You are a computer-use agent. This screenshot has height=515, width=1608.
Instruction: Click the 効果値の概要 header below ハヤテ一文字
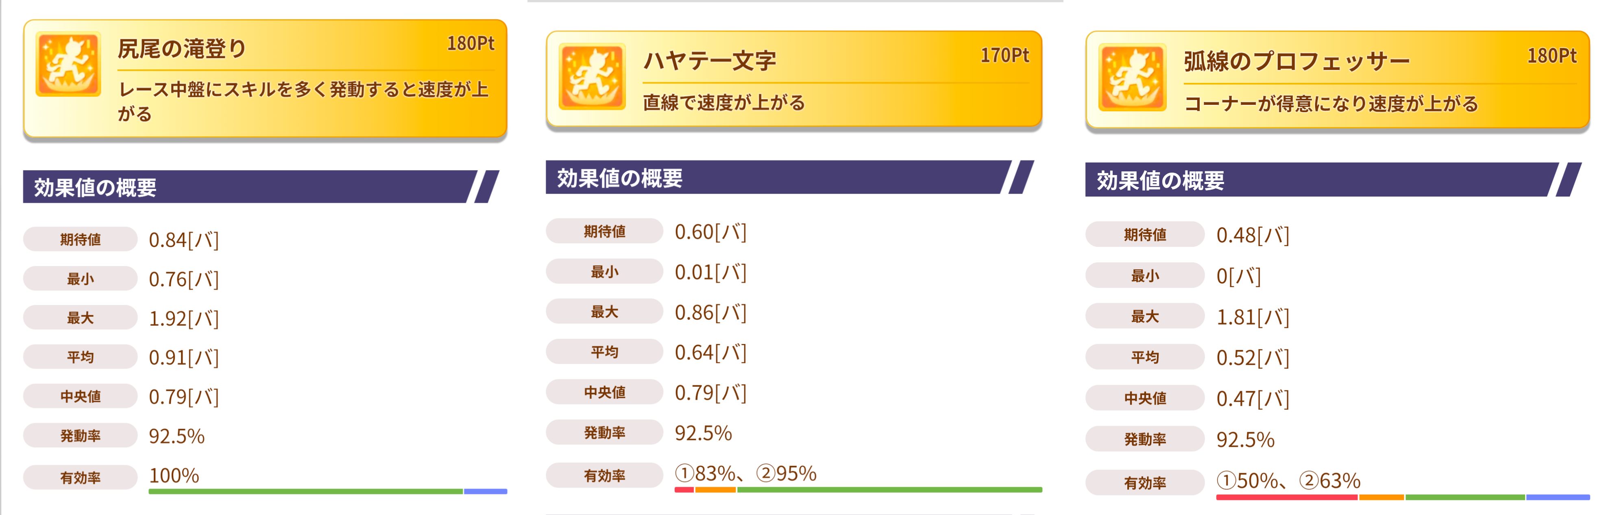click(x=619, y=178)
